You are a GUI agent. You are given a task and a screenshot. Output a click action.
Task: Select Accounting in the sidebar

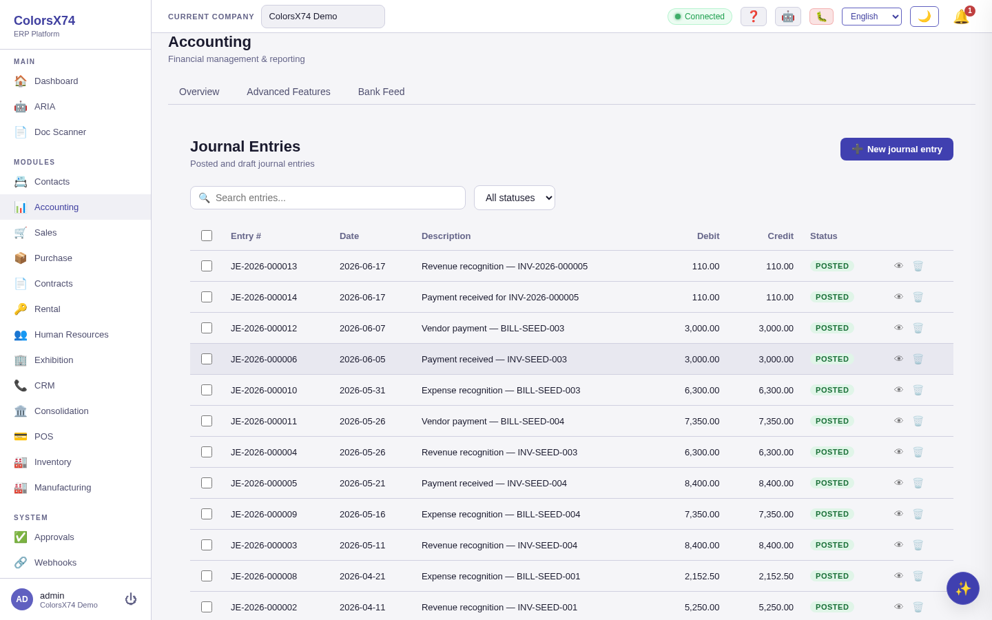[76, 207]
